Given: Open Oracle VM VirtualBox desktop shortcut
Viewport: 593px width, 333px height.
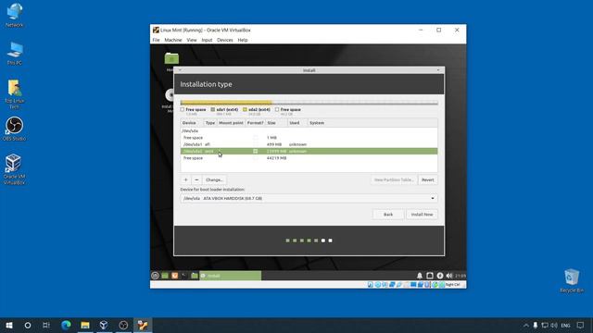Looking at the screenshot, I should pos(15,169).
